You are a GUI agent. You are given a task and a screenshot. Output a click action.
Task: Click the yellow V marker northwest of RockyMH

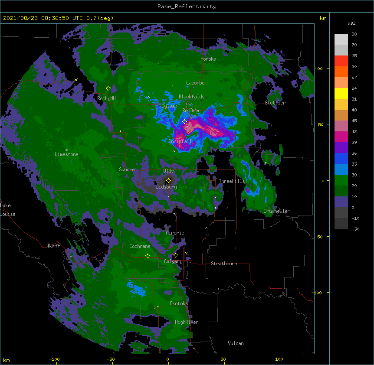pos(76,80)
